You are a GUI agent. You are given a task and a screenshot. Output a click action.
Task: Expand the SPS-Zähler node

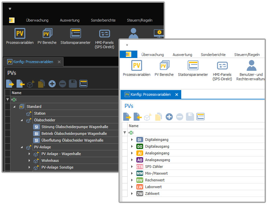[x=132, y=167]
